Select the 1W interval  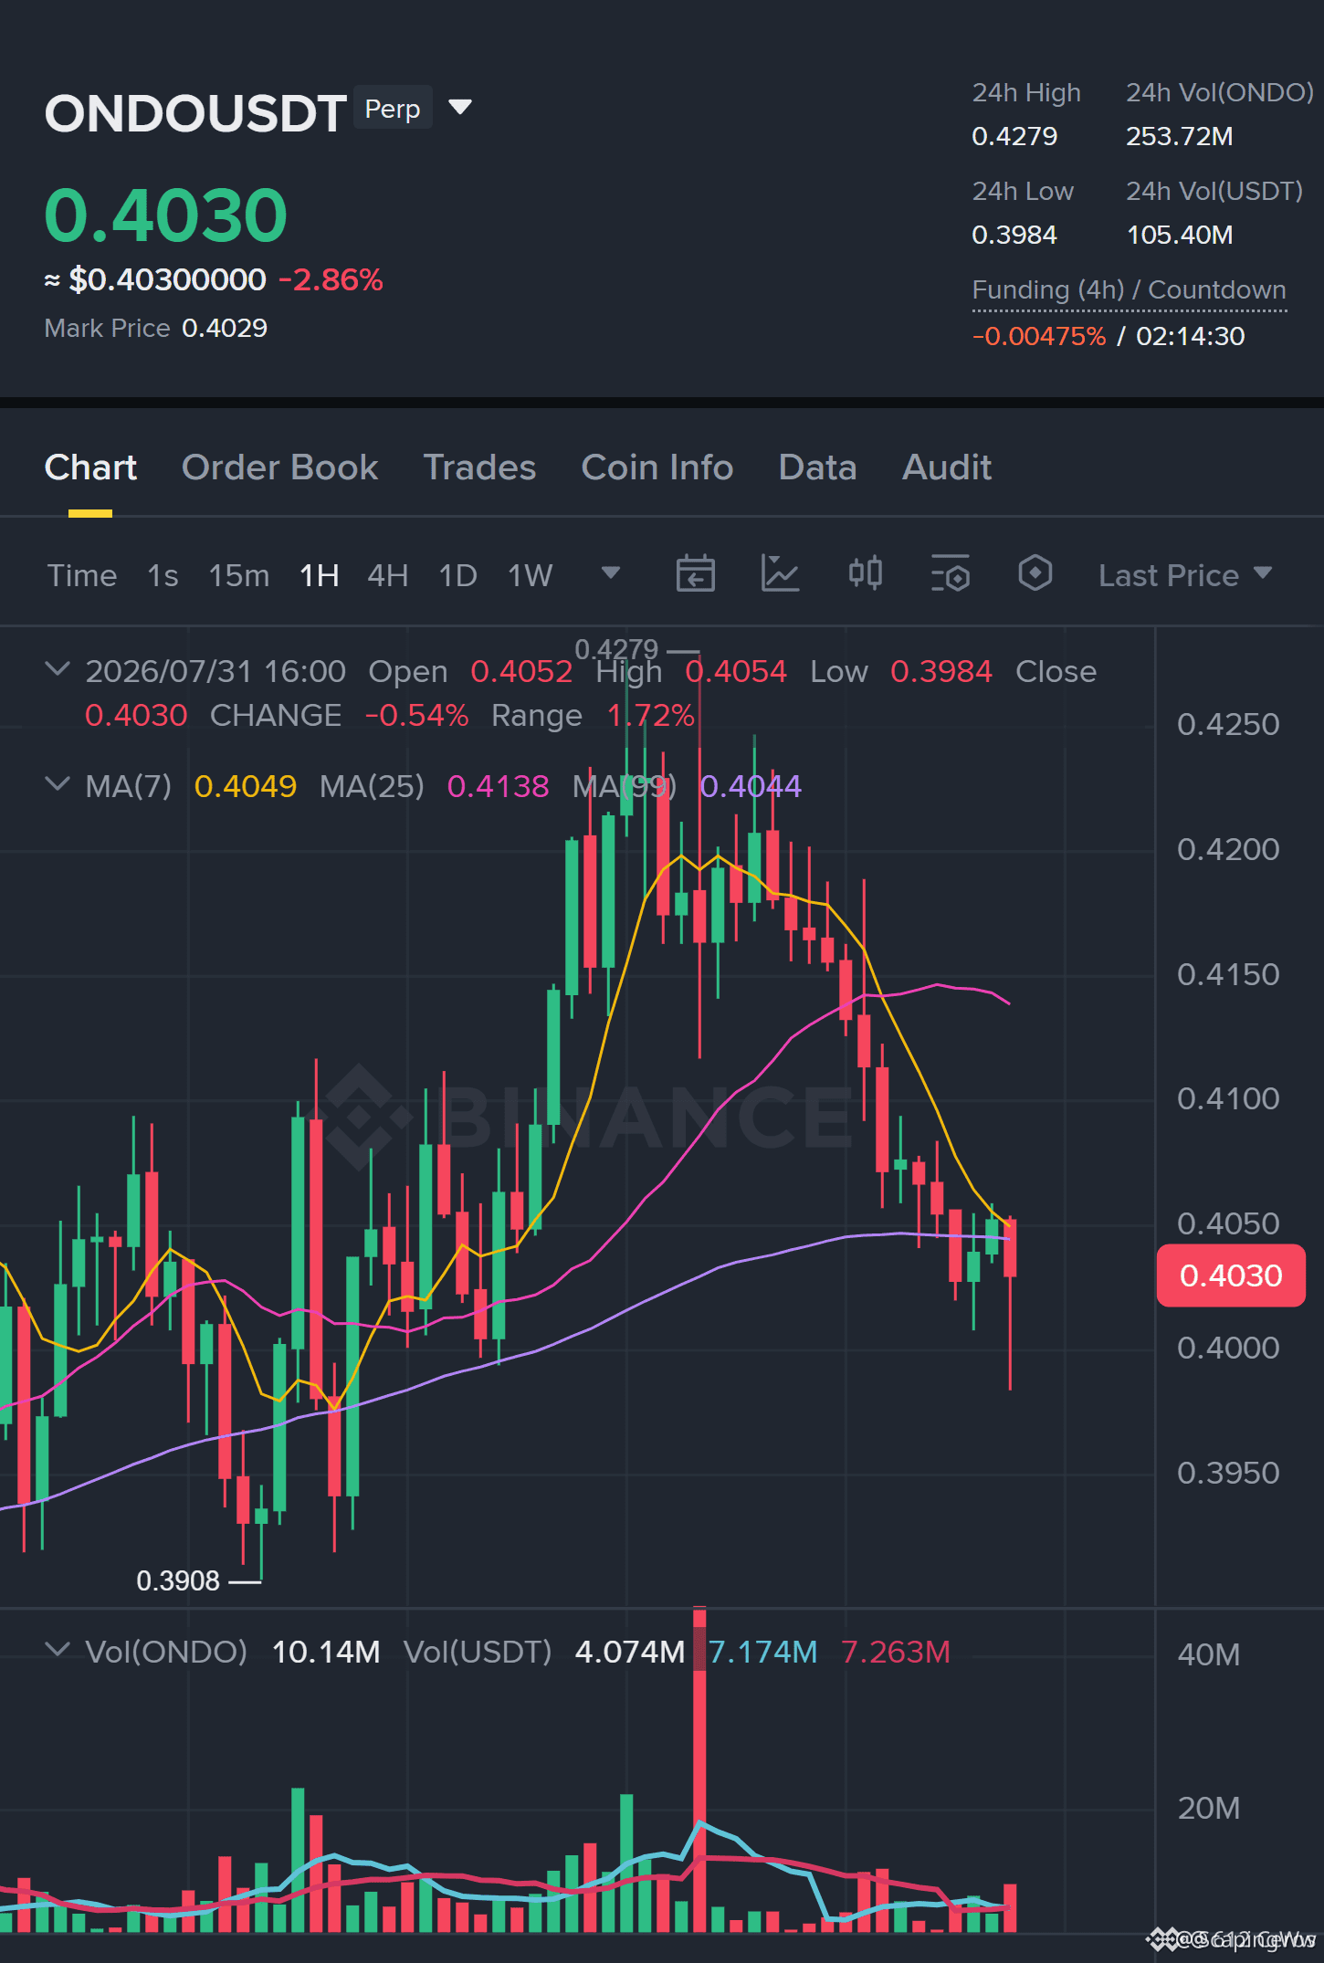tap(531, 575)
